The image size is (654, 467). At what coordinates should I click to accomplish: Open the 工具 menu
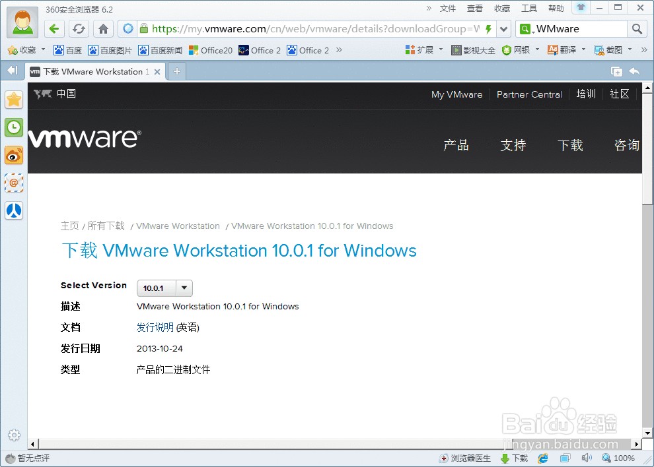pos(528,8)
